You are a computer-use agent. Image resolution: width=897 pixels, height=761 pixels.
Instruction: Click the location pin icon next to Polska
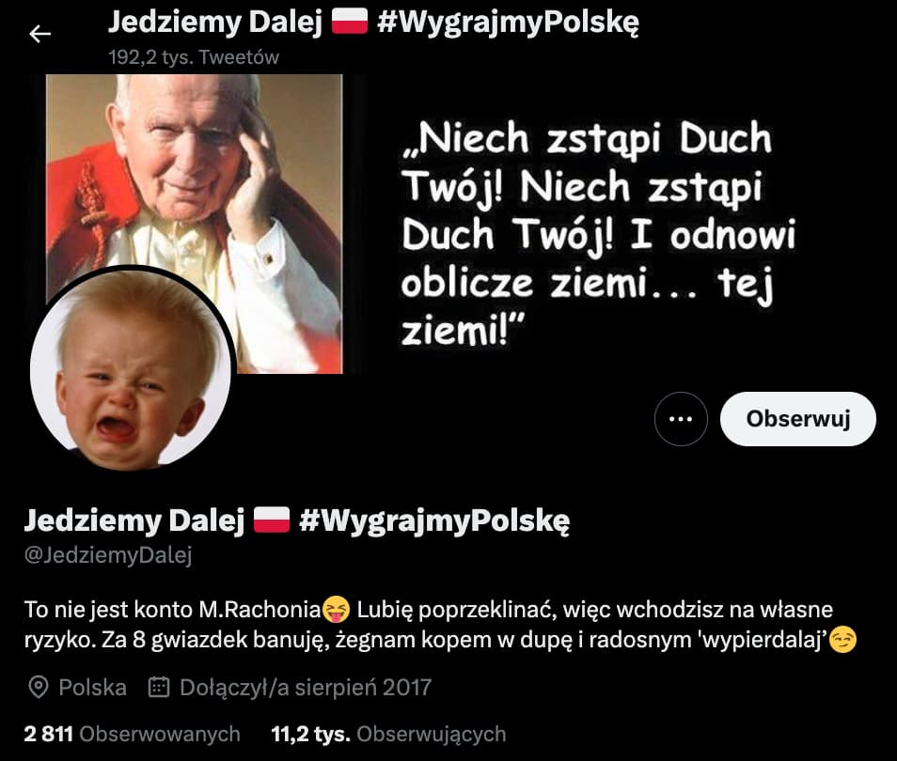click(39, 687)
